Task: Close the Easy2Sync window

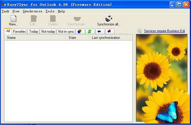Action: tap(186, 5)
